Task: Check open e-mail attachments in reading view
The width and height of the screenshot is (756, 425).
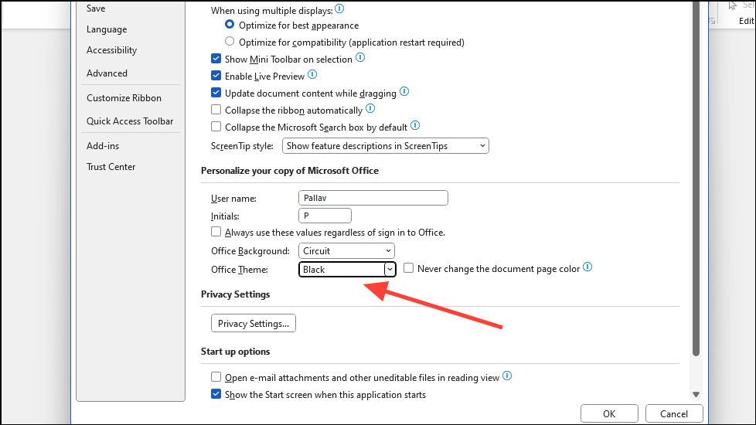Action: [216, 377]
